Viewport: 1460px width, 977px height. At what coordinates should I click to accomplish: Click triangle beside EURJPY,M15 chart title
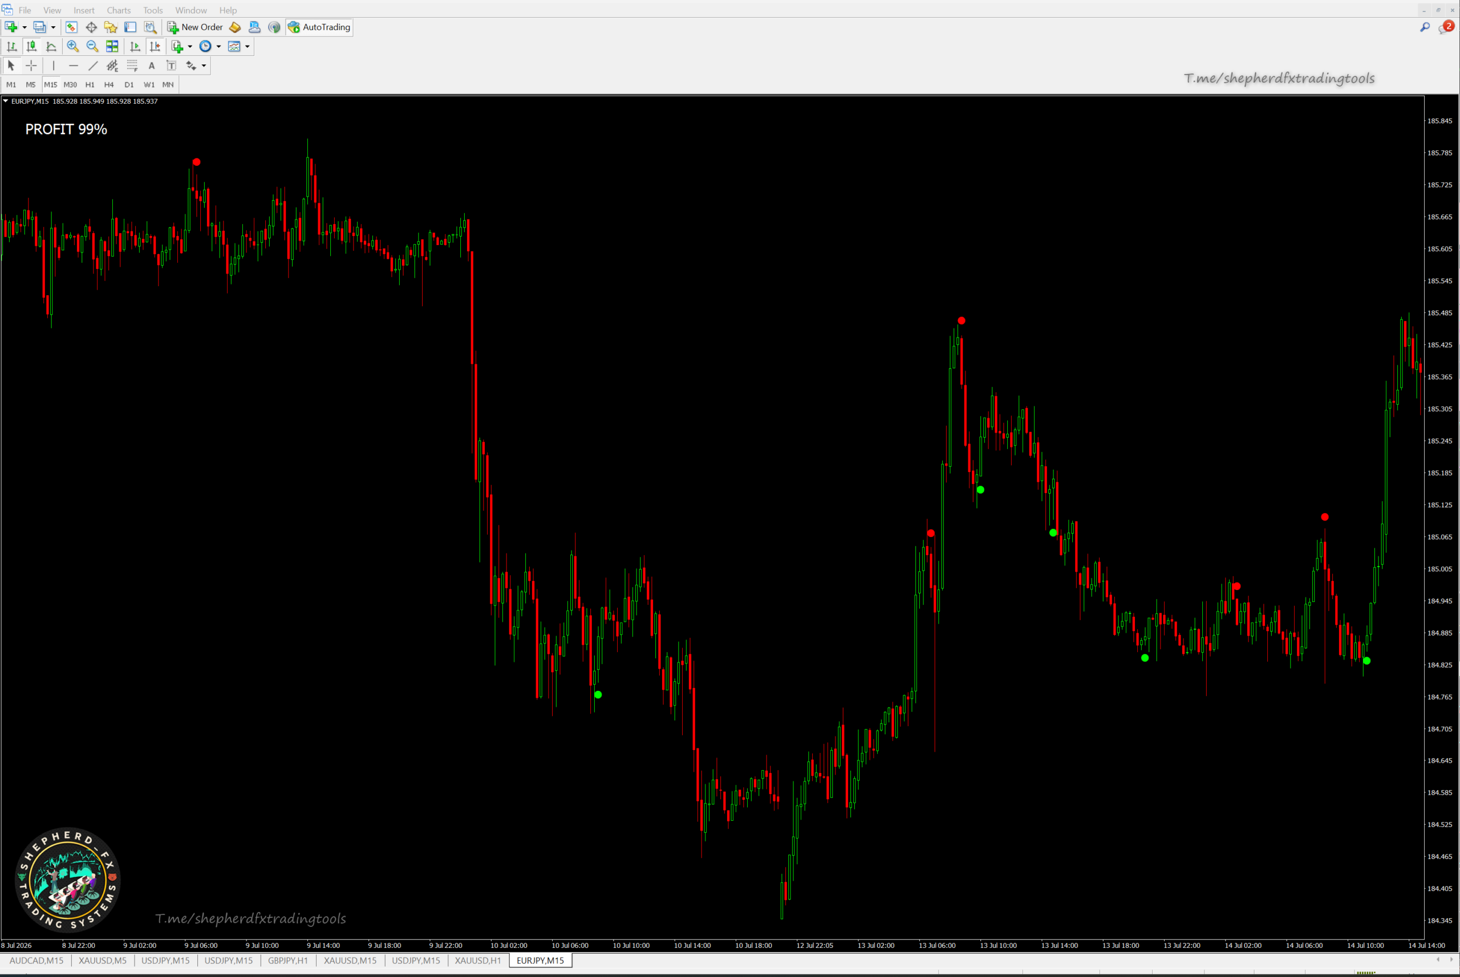(6, 101)
